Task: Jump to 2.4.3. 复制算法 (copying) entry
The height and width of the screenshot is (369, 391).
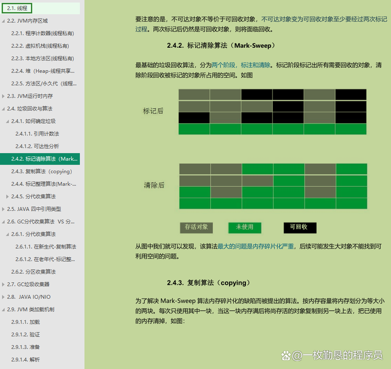Action: coord(42,171)
